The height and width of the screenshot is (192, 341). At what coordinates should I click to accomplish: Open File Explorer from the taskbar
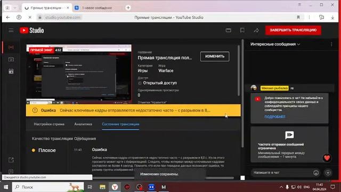point(102,187)
